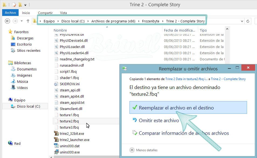Viewport: 257px width, 158px height.
Task: Open the Inicio ribbon tab
Action: 26,13
